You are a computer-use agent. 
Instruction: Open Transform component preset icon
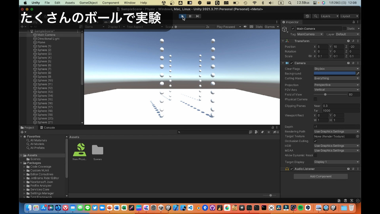pyautogui.click(x=353, y=41)
